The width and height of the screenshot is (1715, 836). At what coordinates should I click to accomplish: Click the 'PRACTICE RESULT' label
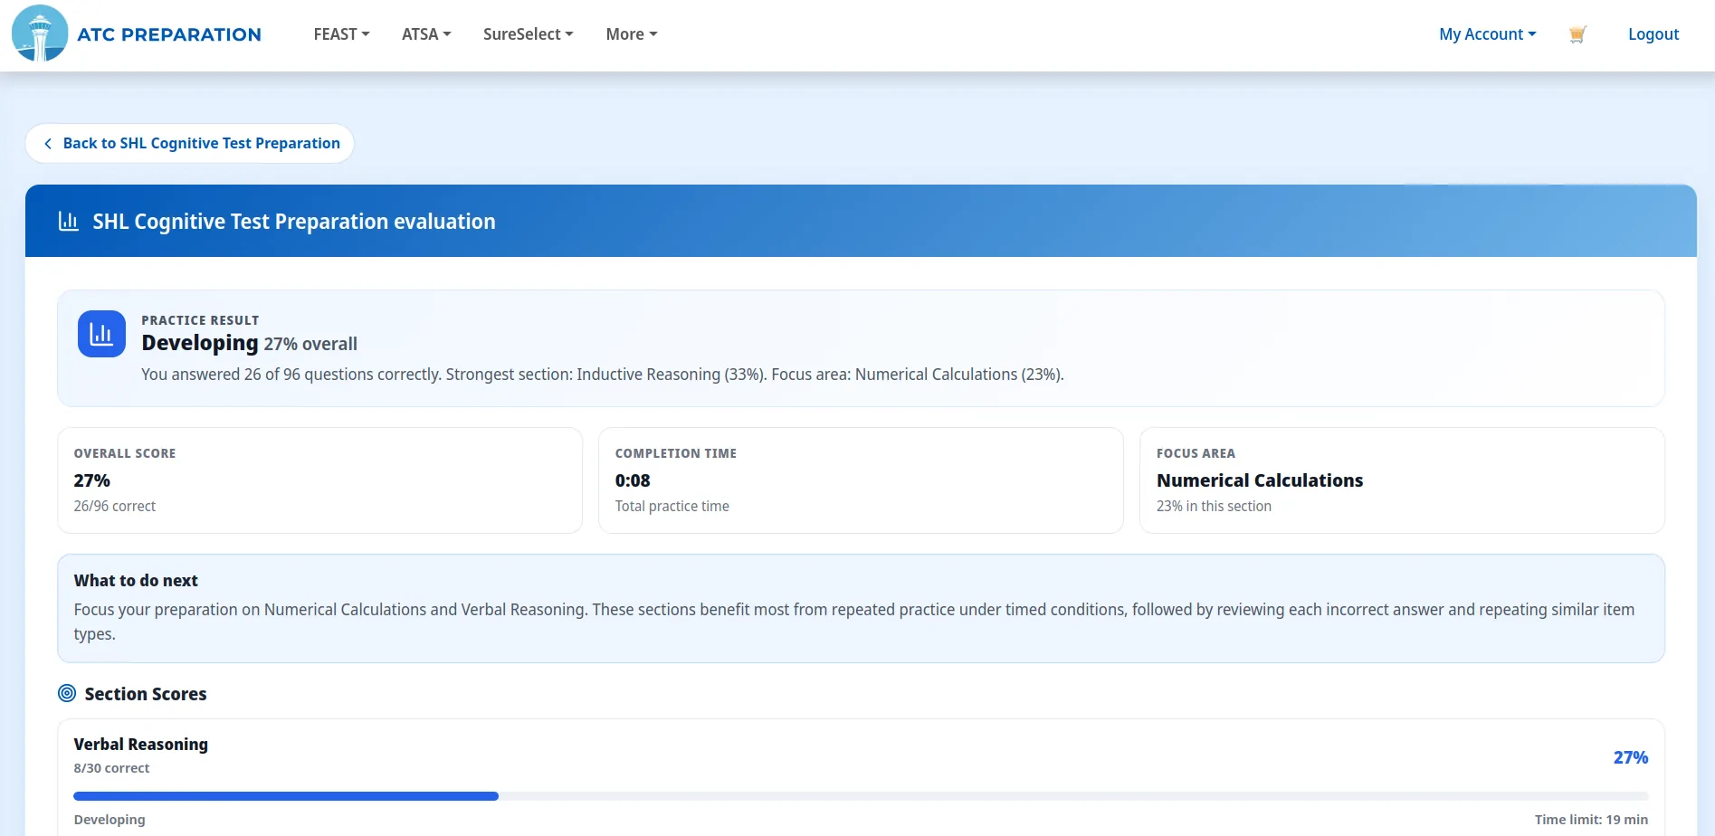pyautogui.click(x=200, y=320)
